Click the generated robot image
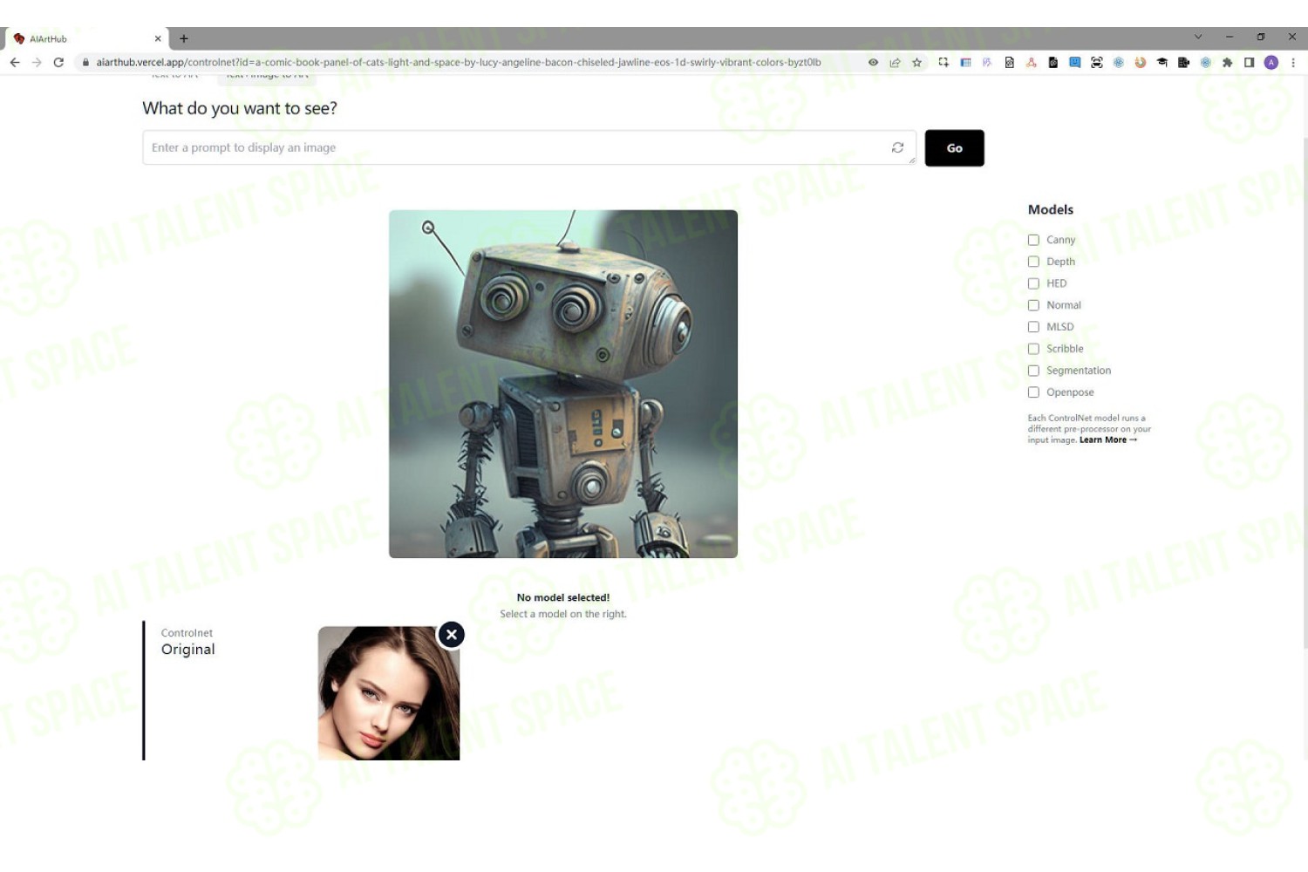This screenshot has height=872, width=1308. click(563, 384)
